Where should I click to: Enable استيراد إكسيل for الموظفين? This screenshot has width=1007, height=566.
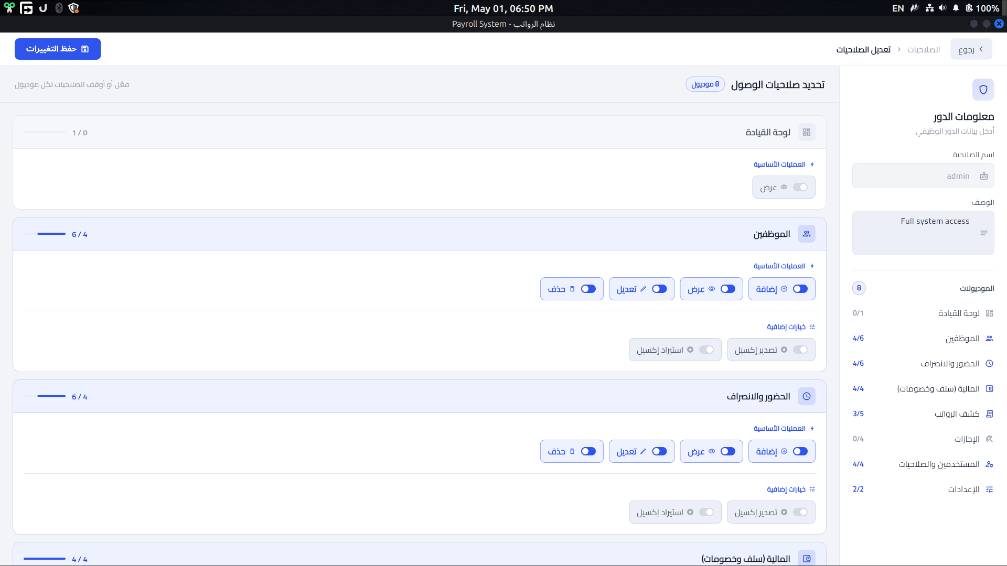(706, 350)
